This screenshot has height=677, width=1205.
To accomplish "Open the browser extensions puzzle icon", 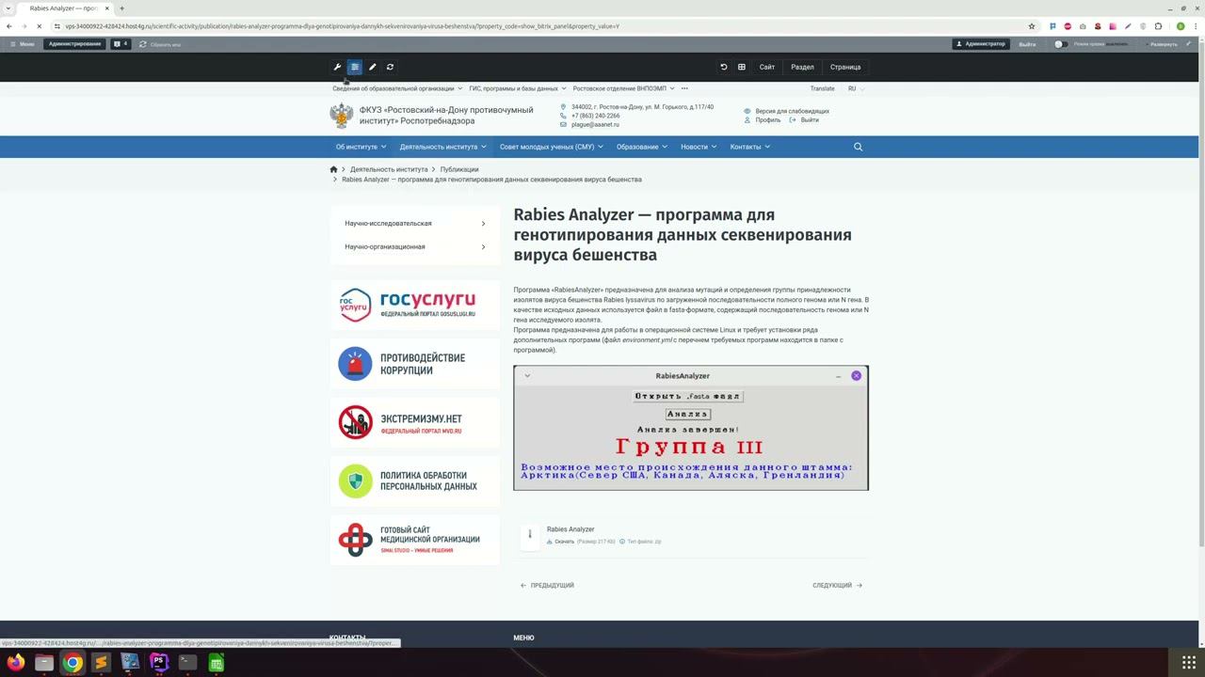I will click(x=1158, y=26).
